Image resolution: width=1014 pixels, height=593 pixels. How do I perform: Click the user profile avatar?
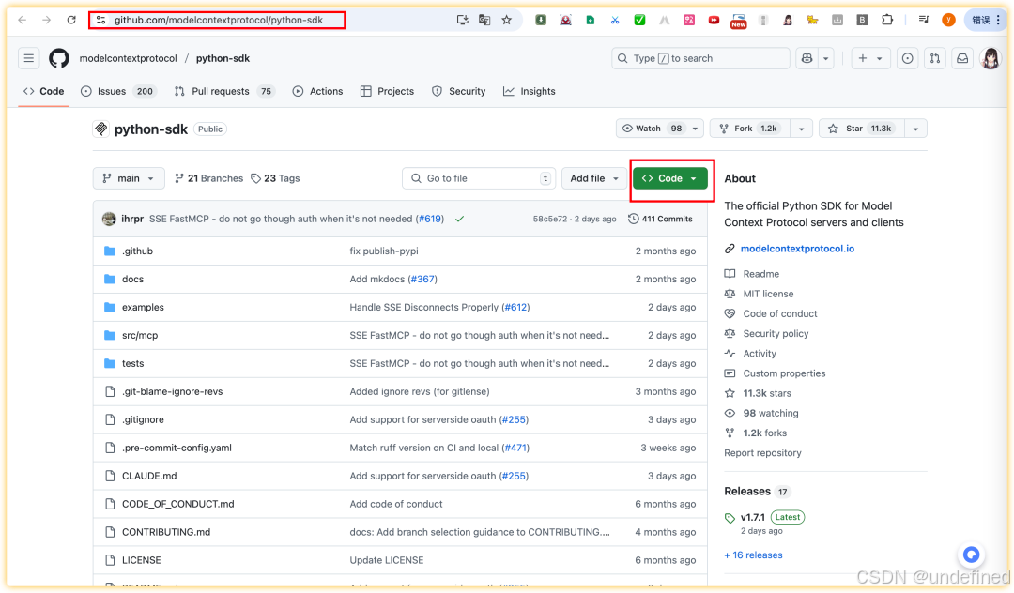tap(991, 58)
